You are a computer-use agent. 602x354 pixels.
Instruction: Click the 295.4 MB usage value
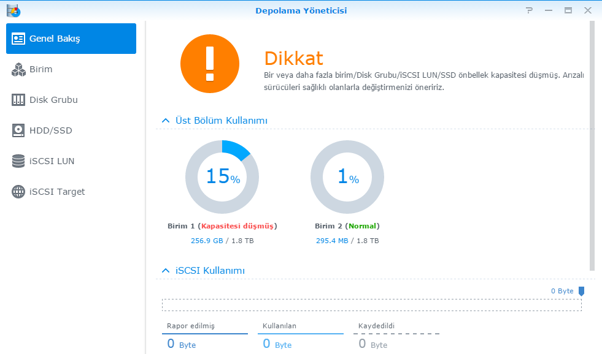pyautogui.click(x=332, y=241)
